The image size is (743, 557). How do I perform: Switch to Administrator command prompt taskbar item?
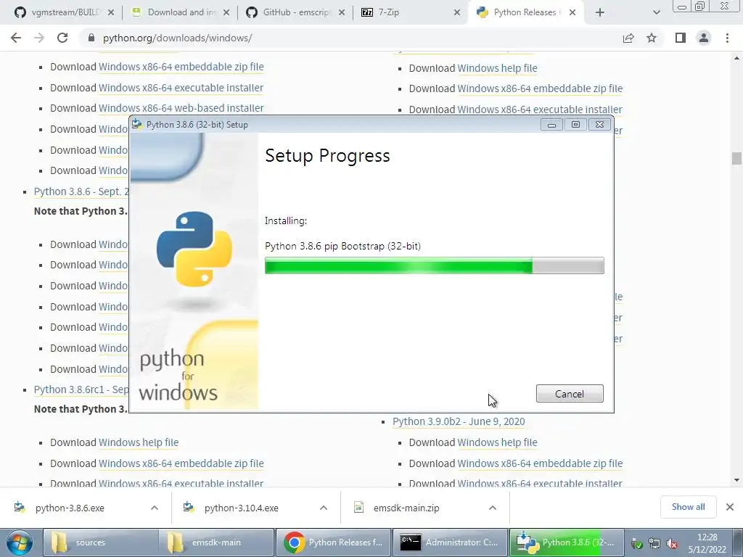(450, 542)
